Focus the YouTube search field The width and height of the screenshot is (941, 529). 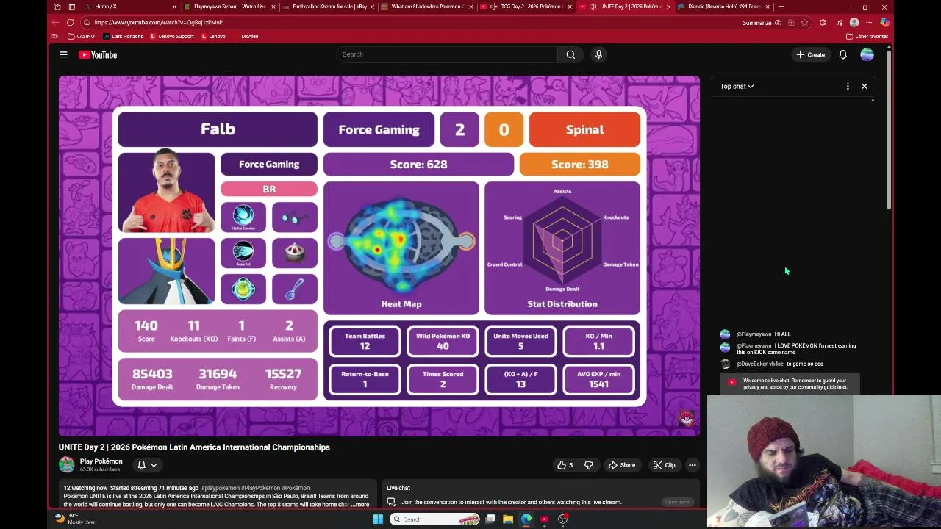tap(446, 54)
